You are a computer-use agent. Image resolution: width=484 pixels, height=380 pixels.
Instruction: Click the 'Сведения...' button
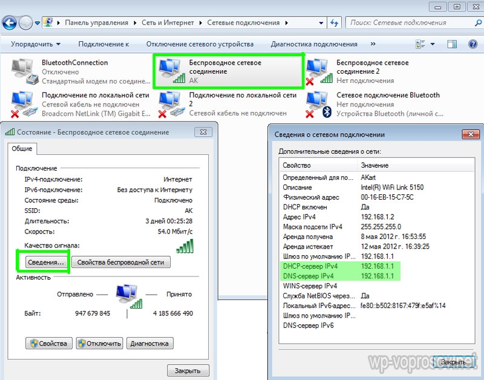click(x=46, y=262)
